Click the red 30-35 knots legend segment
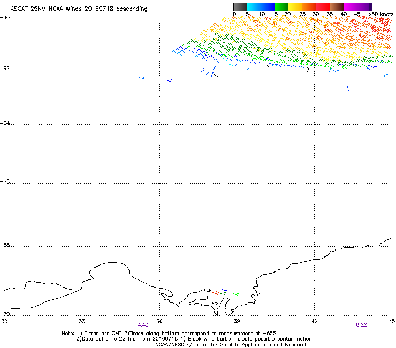 [323, 6]
